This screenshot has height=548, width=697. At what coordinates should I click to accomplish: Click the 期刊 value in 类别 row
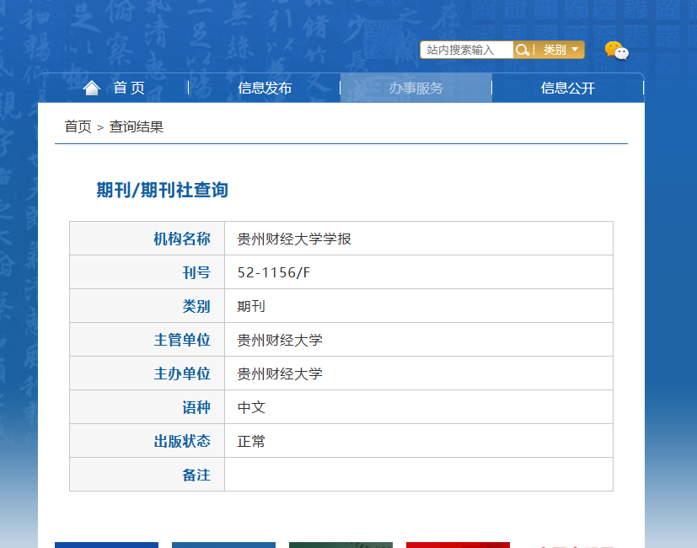(251, 307)
